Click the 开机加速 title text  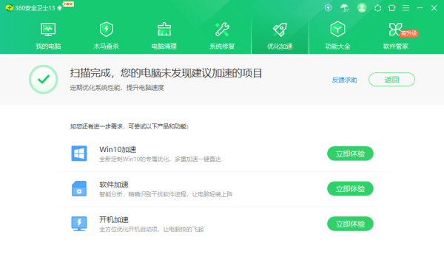coord(114,219)
